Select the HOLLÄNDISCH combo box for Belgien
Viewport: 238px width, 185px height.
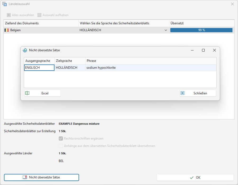tap(123, 30)
